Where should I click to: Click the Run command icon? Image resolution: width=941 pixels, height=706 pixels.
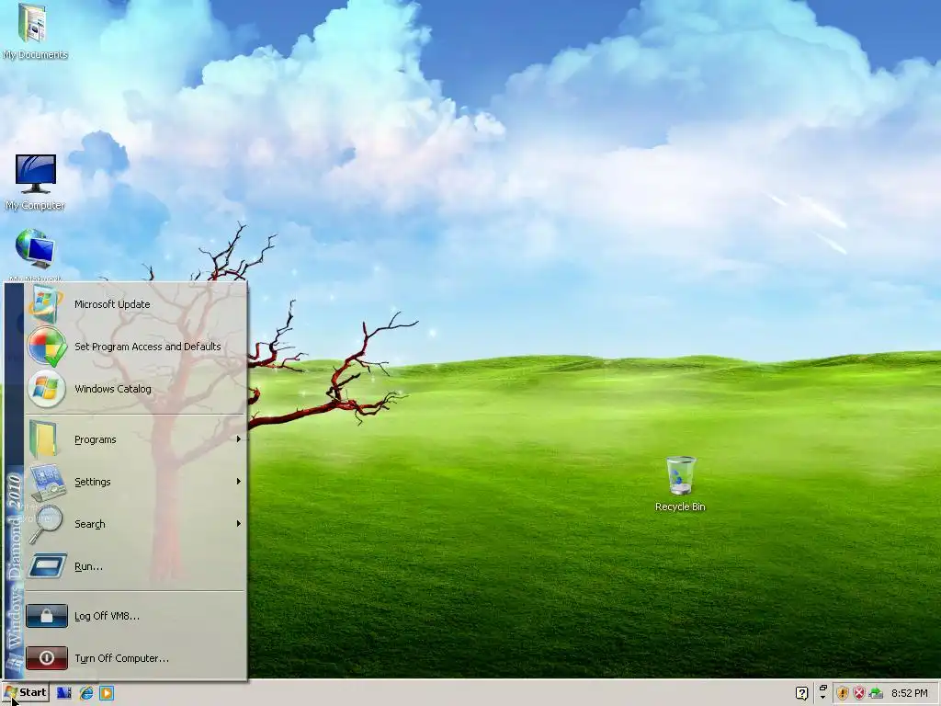point(47,566)
